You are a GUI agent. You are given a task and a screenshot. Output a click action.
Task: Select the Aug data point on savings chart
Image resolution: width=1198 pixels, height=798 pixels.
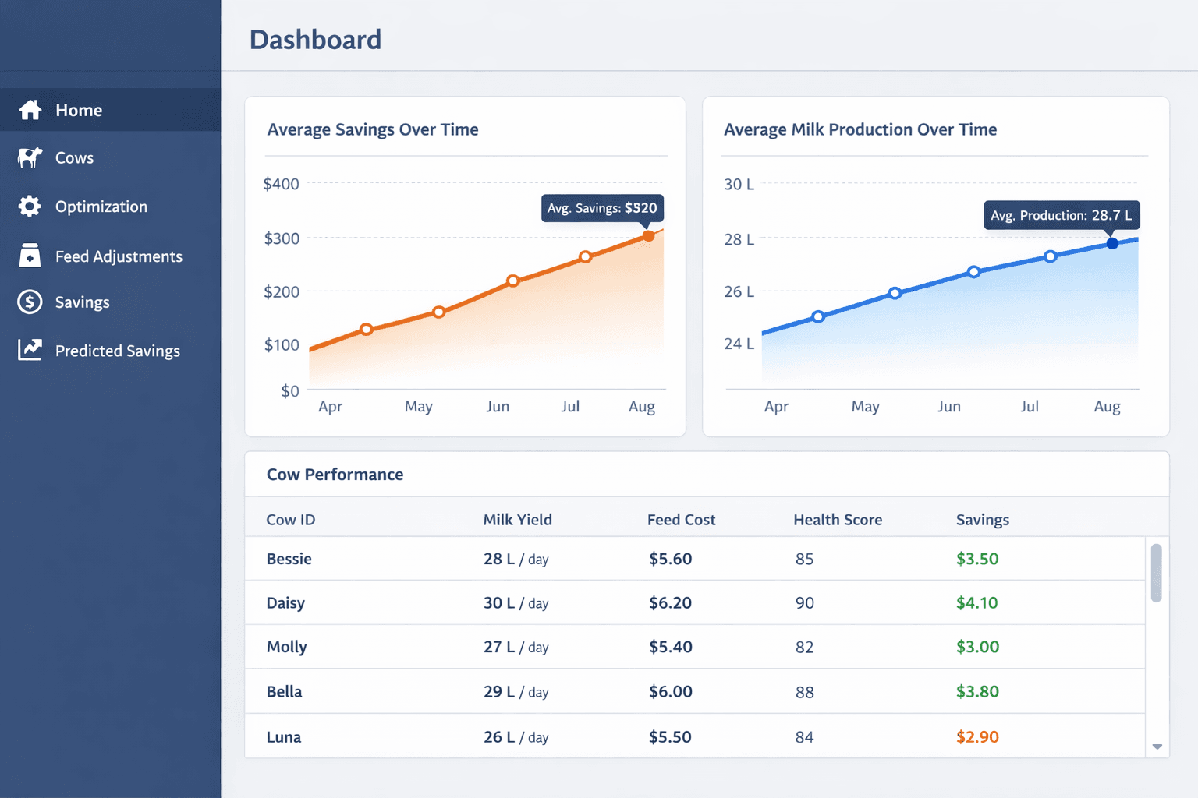649,235
